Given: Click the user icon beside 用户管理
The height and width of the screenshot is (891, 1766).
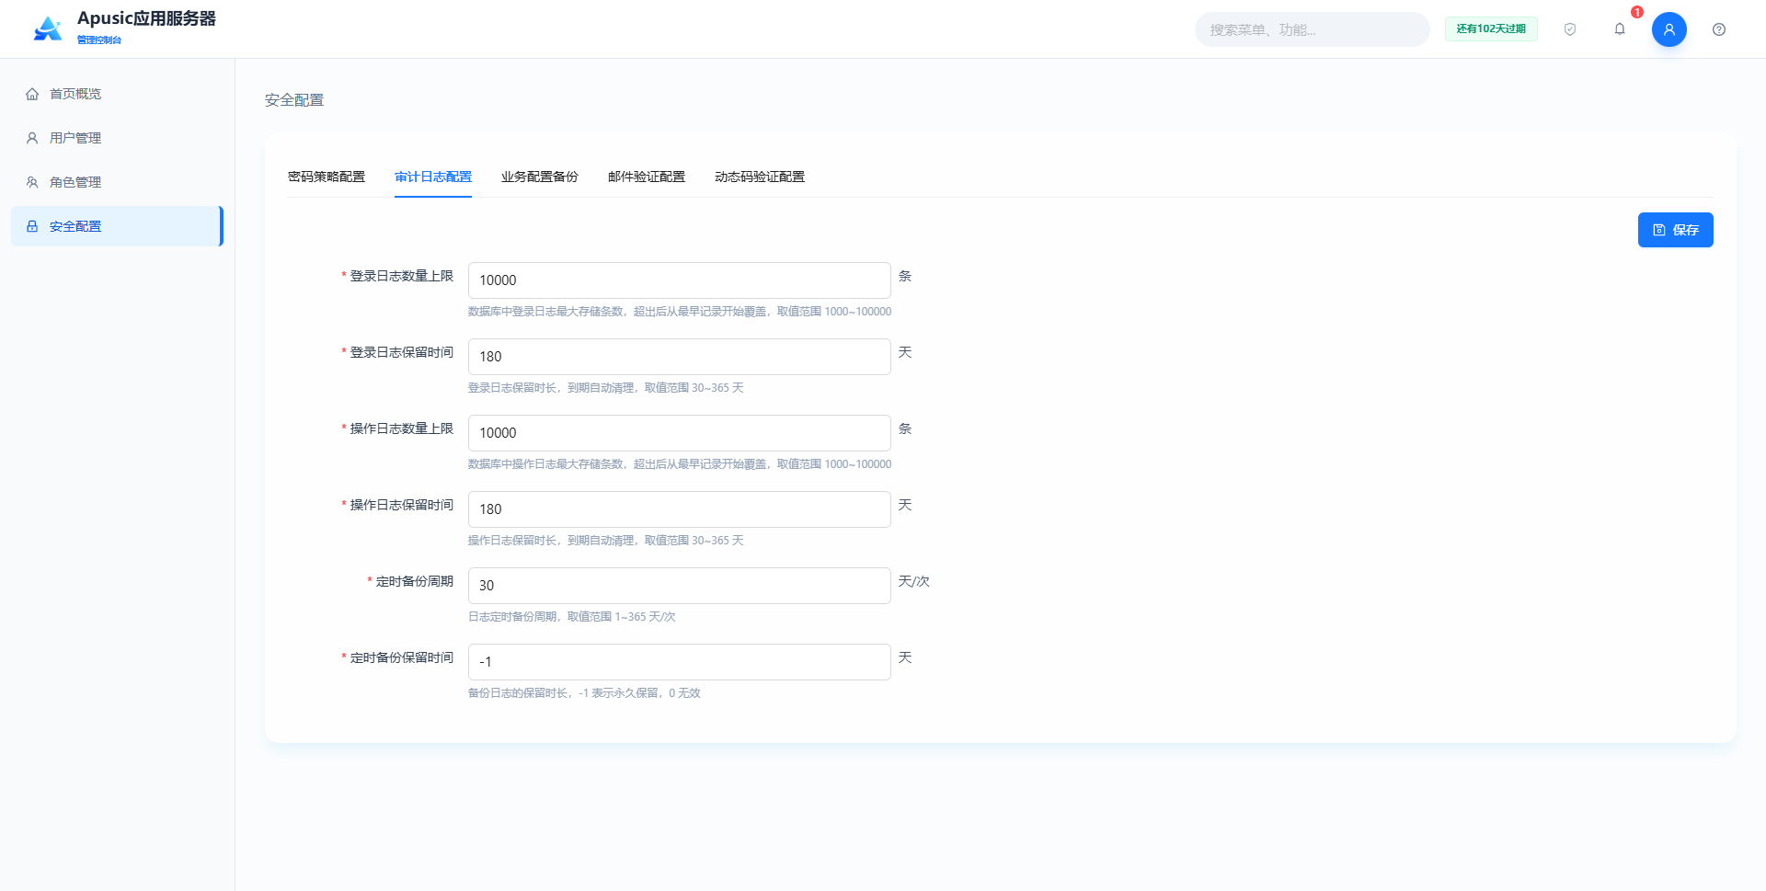Looking at the screenshot, I should [32, 138].
